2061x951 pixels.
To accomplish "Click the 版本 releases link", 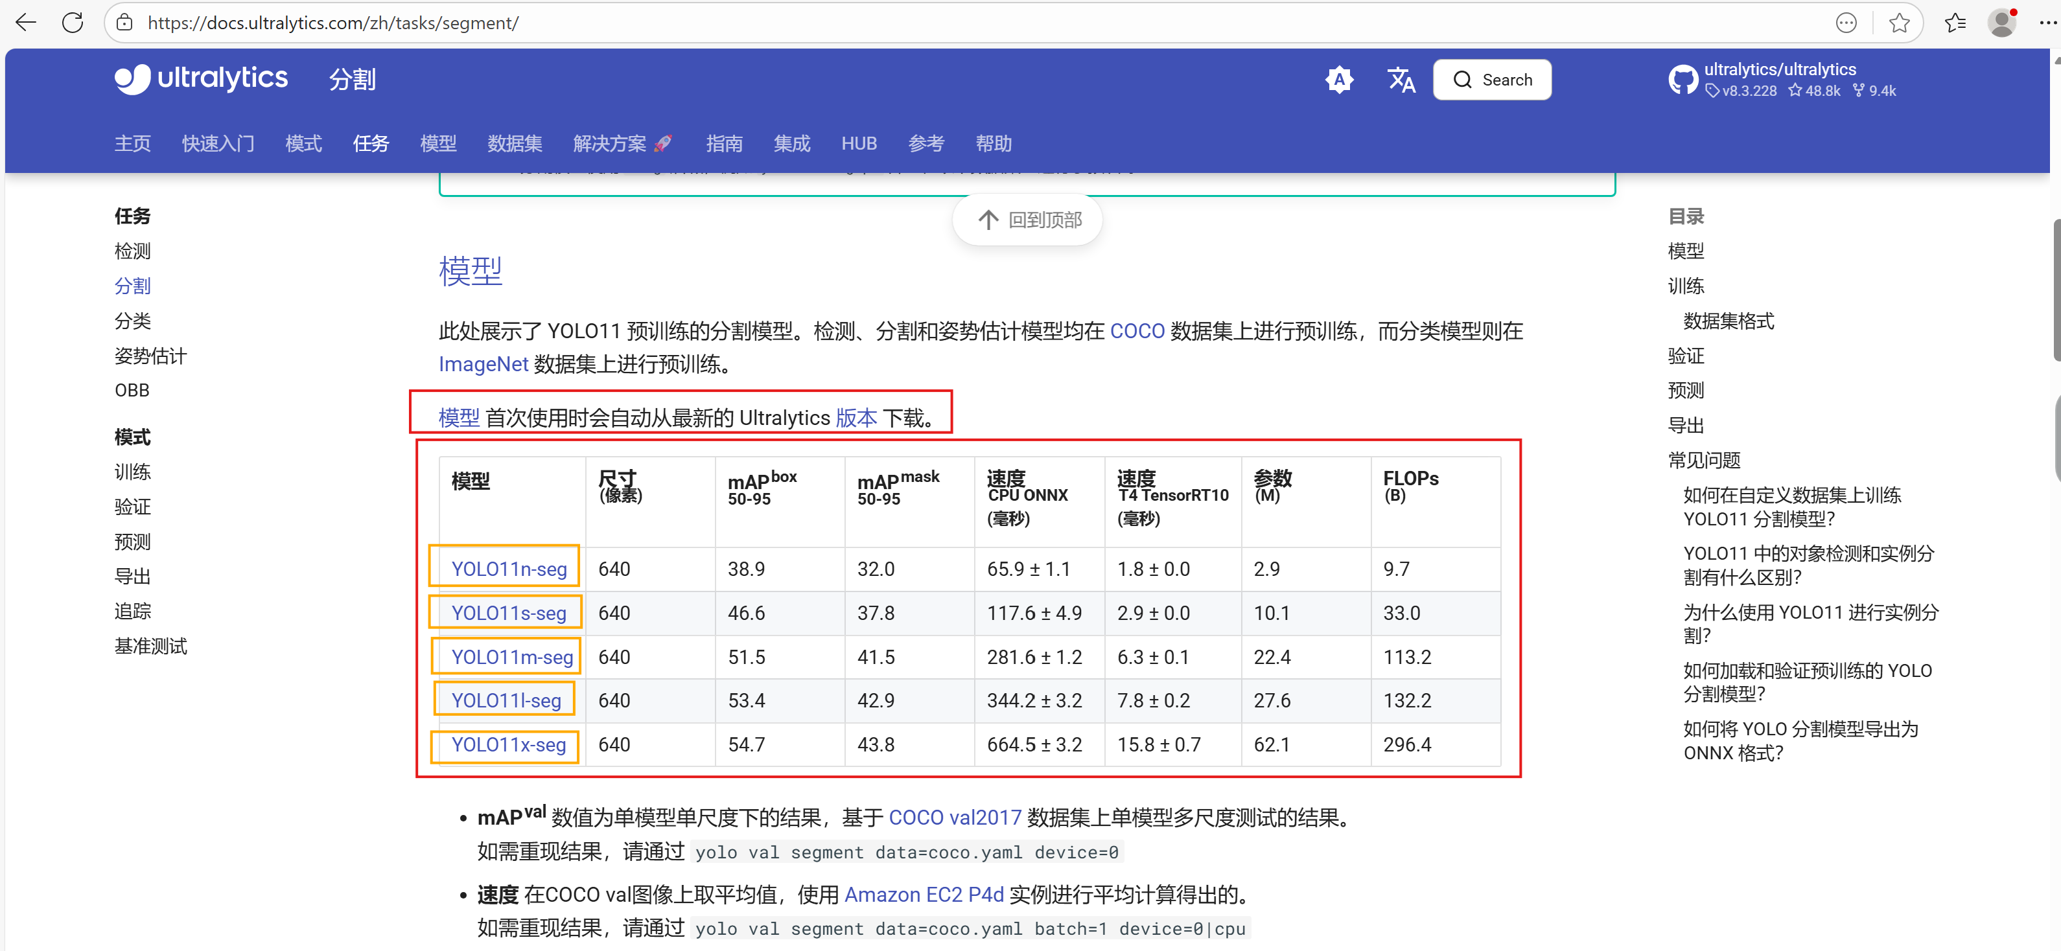I will (x=856, y=418).
